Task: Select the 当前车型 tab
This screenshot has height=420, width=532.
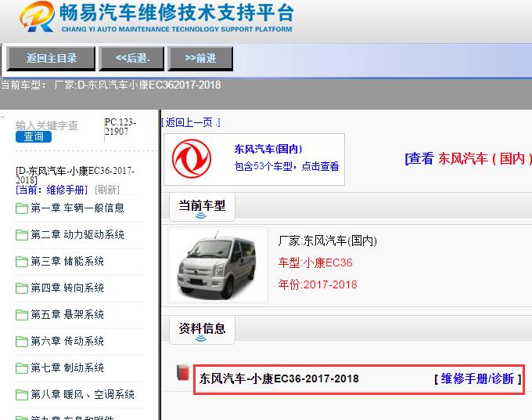Action: coord(202,207)
